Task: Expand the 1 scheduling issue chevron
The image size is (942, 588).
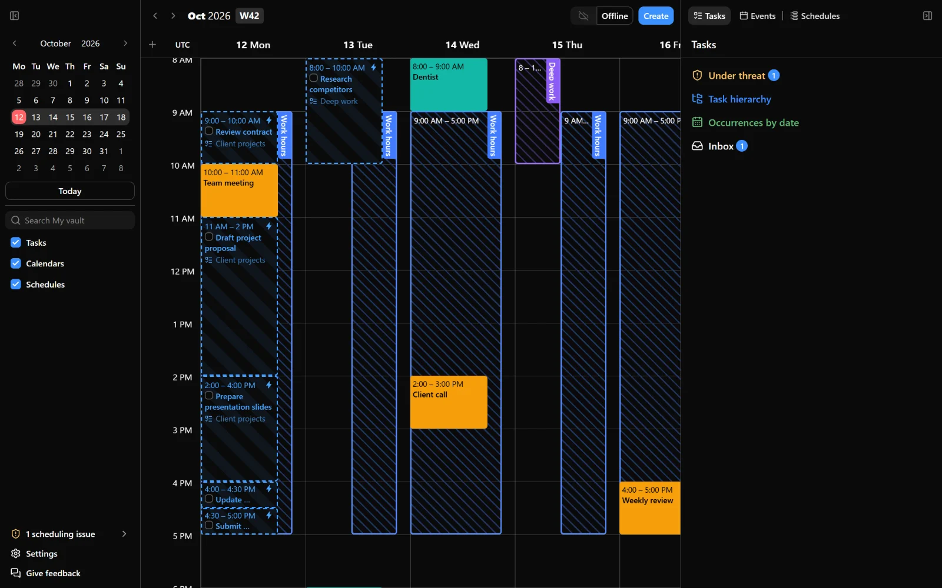Action: [124, 534]
